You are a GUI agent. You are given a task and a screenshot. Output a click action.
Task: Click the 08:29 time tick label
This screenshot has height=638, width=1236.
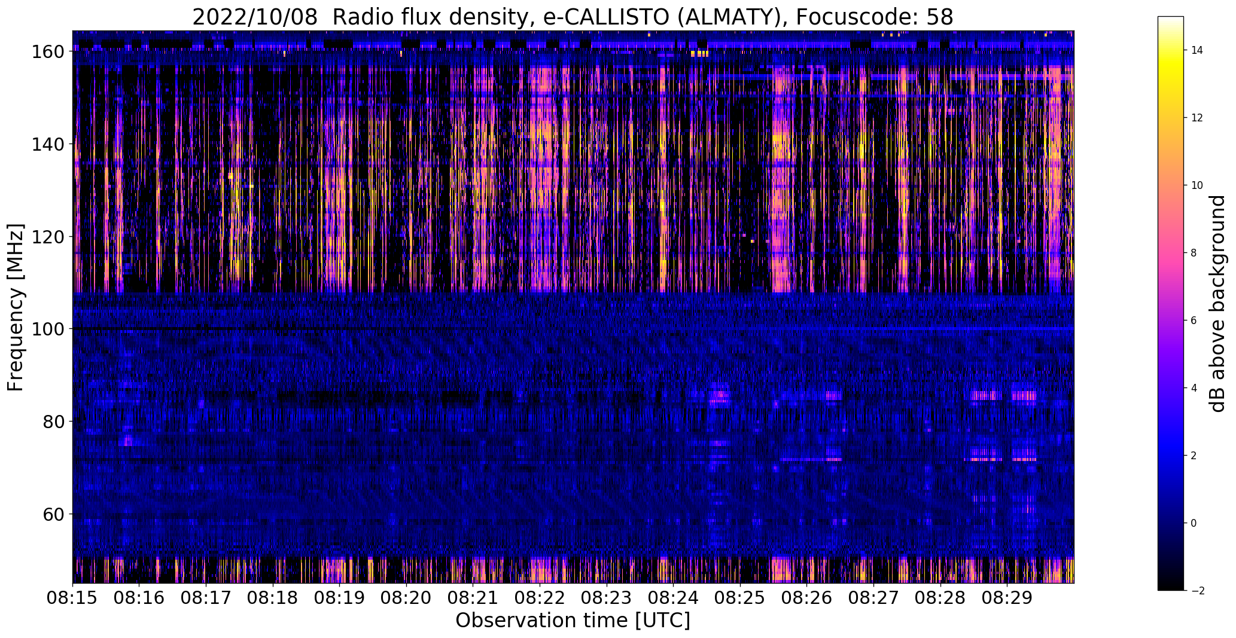pyautogui.click(x=1007, y=598)
